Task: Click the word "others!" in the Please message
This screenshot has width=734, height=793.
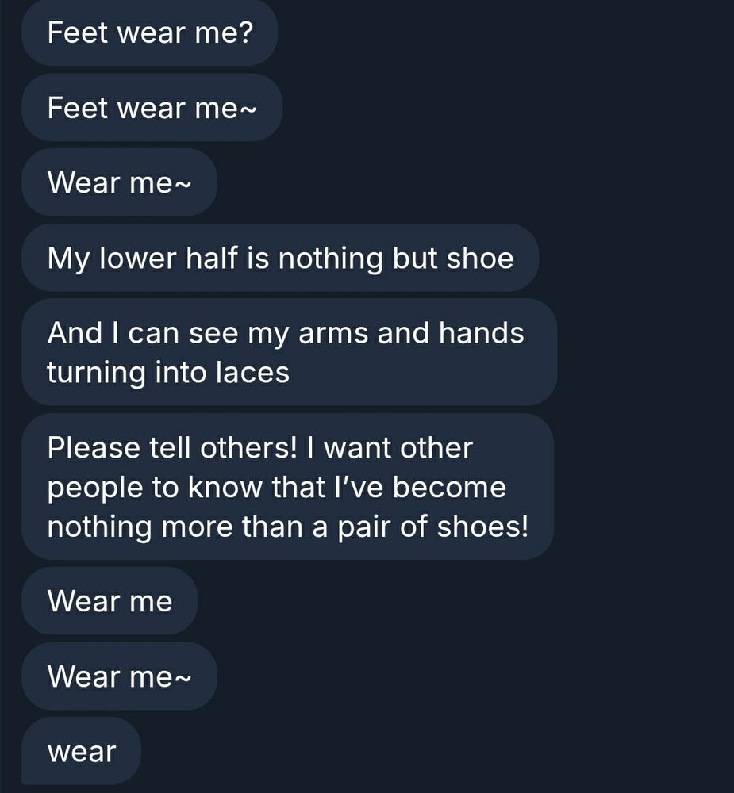Action: coord(248,447)
